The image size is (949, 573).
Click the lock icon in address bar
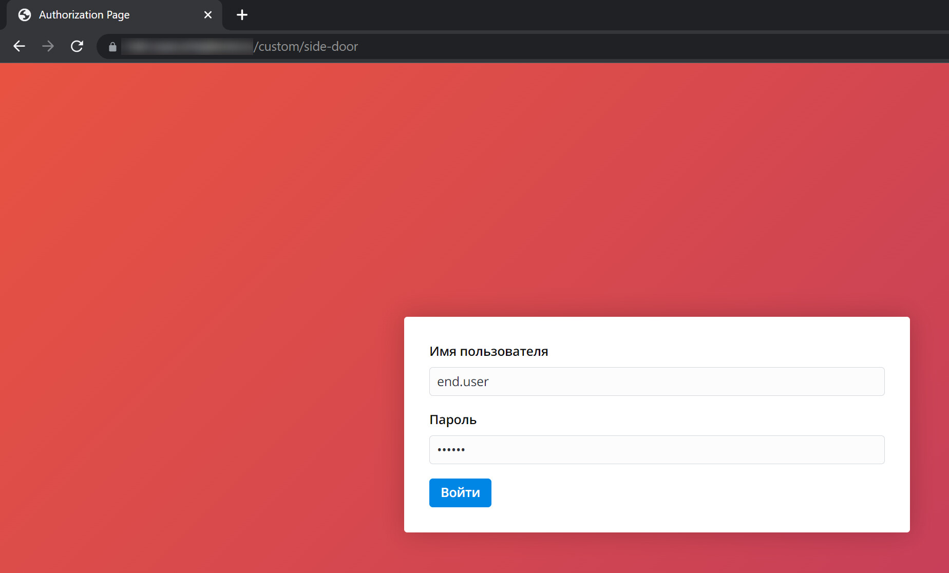click(x=112, y=47)
